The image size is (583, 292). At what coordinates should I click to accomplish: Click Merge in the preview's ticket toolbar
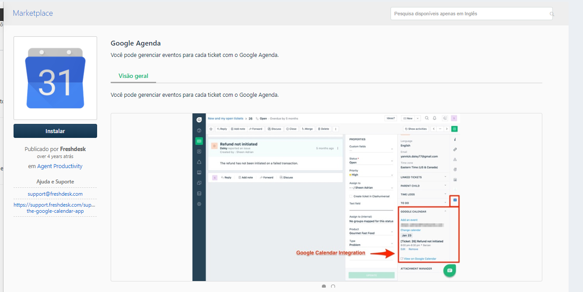pyautogui.click(x=307, y=129)
